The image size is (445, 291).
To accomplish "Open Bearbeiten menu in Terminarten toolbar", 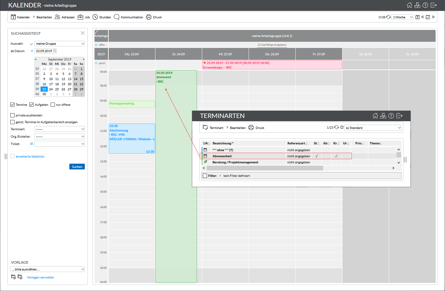I will 238,128.
